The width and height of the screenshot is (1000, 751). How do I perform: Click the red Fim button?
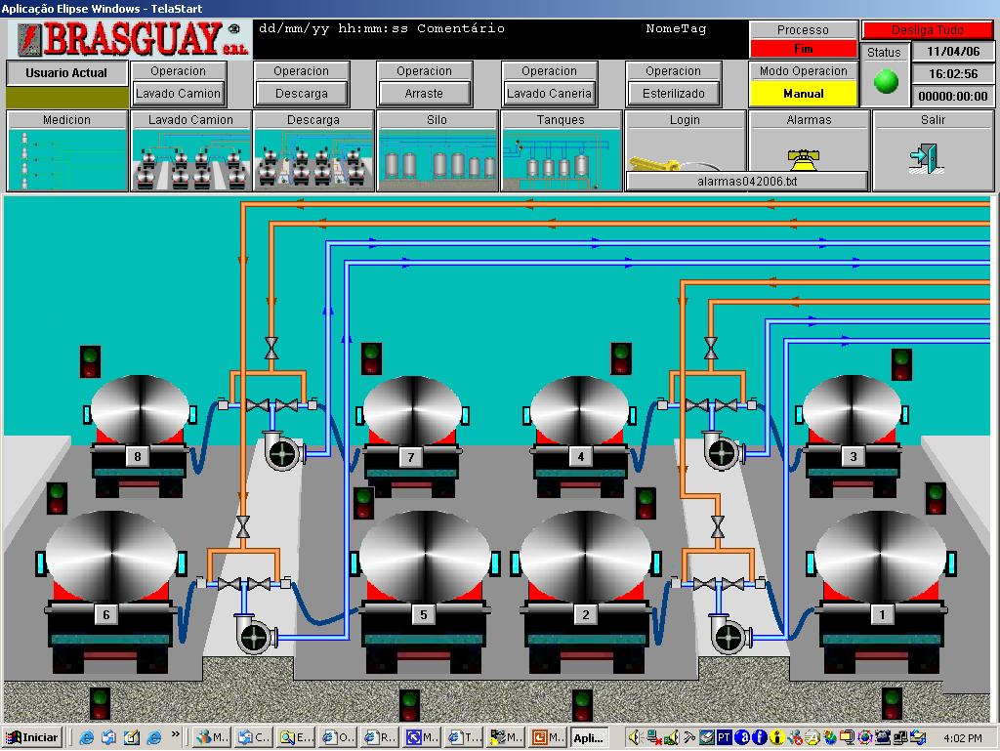(x=804, y=48)
